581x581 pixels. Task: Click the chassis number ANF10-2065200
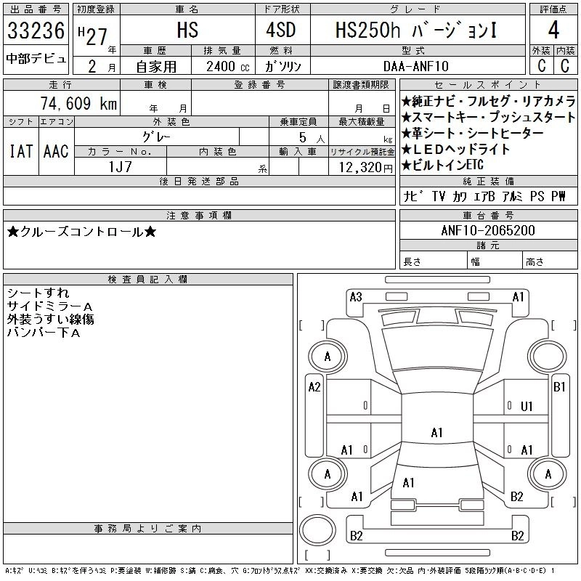(x=488, y=231)
